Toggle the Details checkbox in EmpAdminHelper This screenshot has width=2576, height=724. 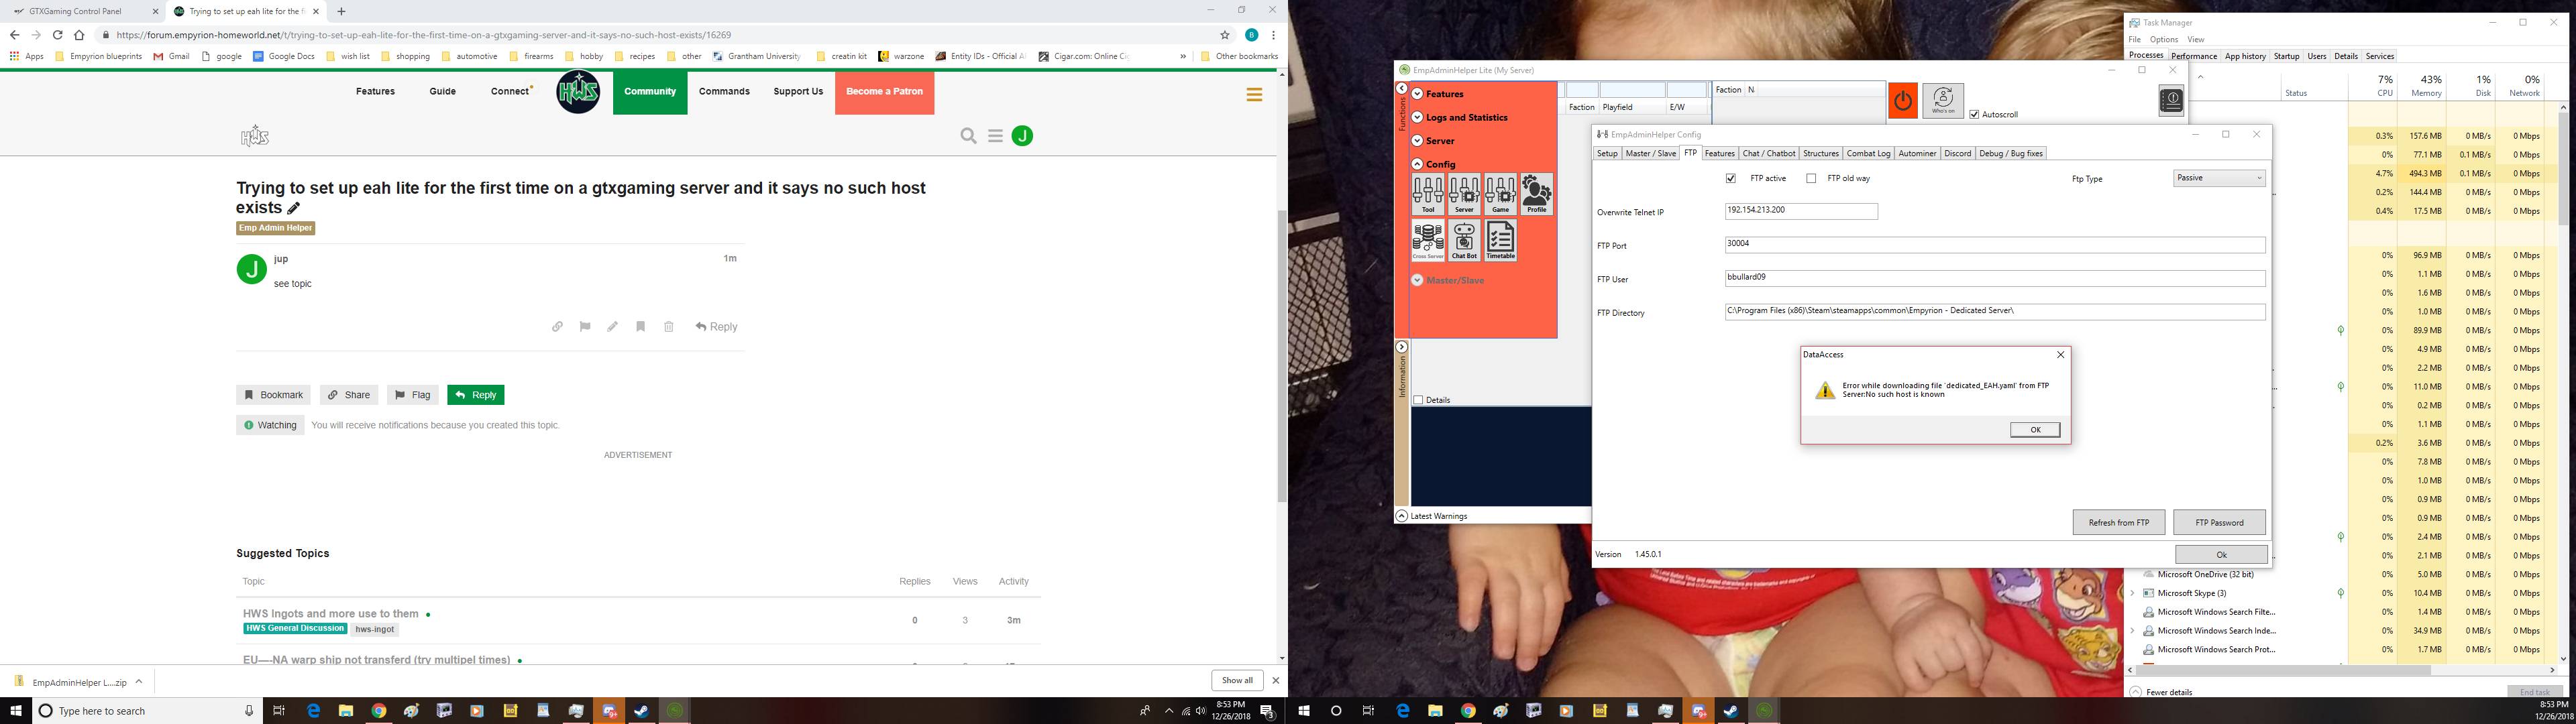click(1418, 400)
